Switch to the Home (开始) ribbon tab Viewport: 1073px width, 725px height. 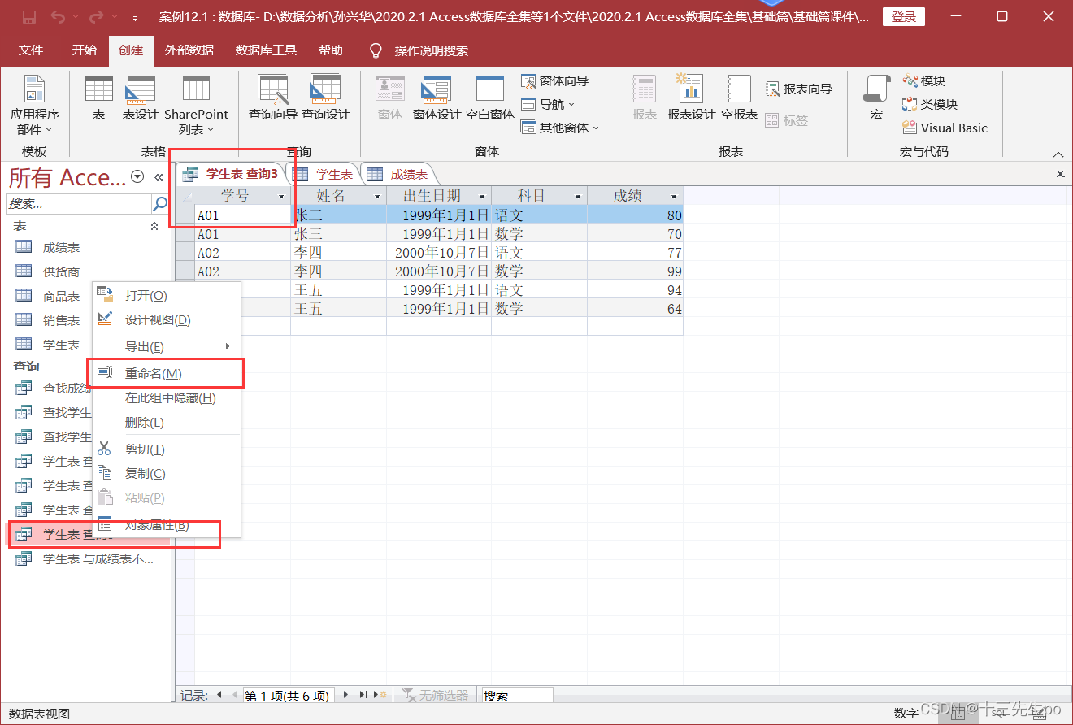[x=84, y=50]
